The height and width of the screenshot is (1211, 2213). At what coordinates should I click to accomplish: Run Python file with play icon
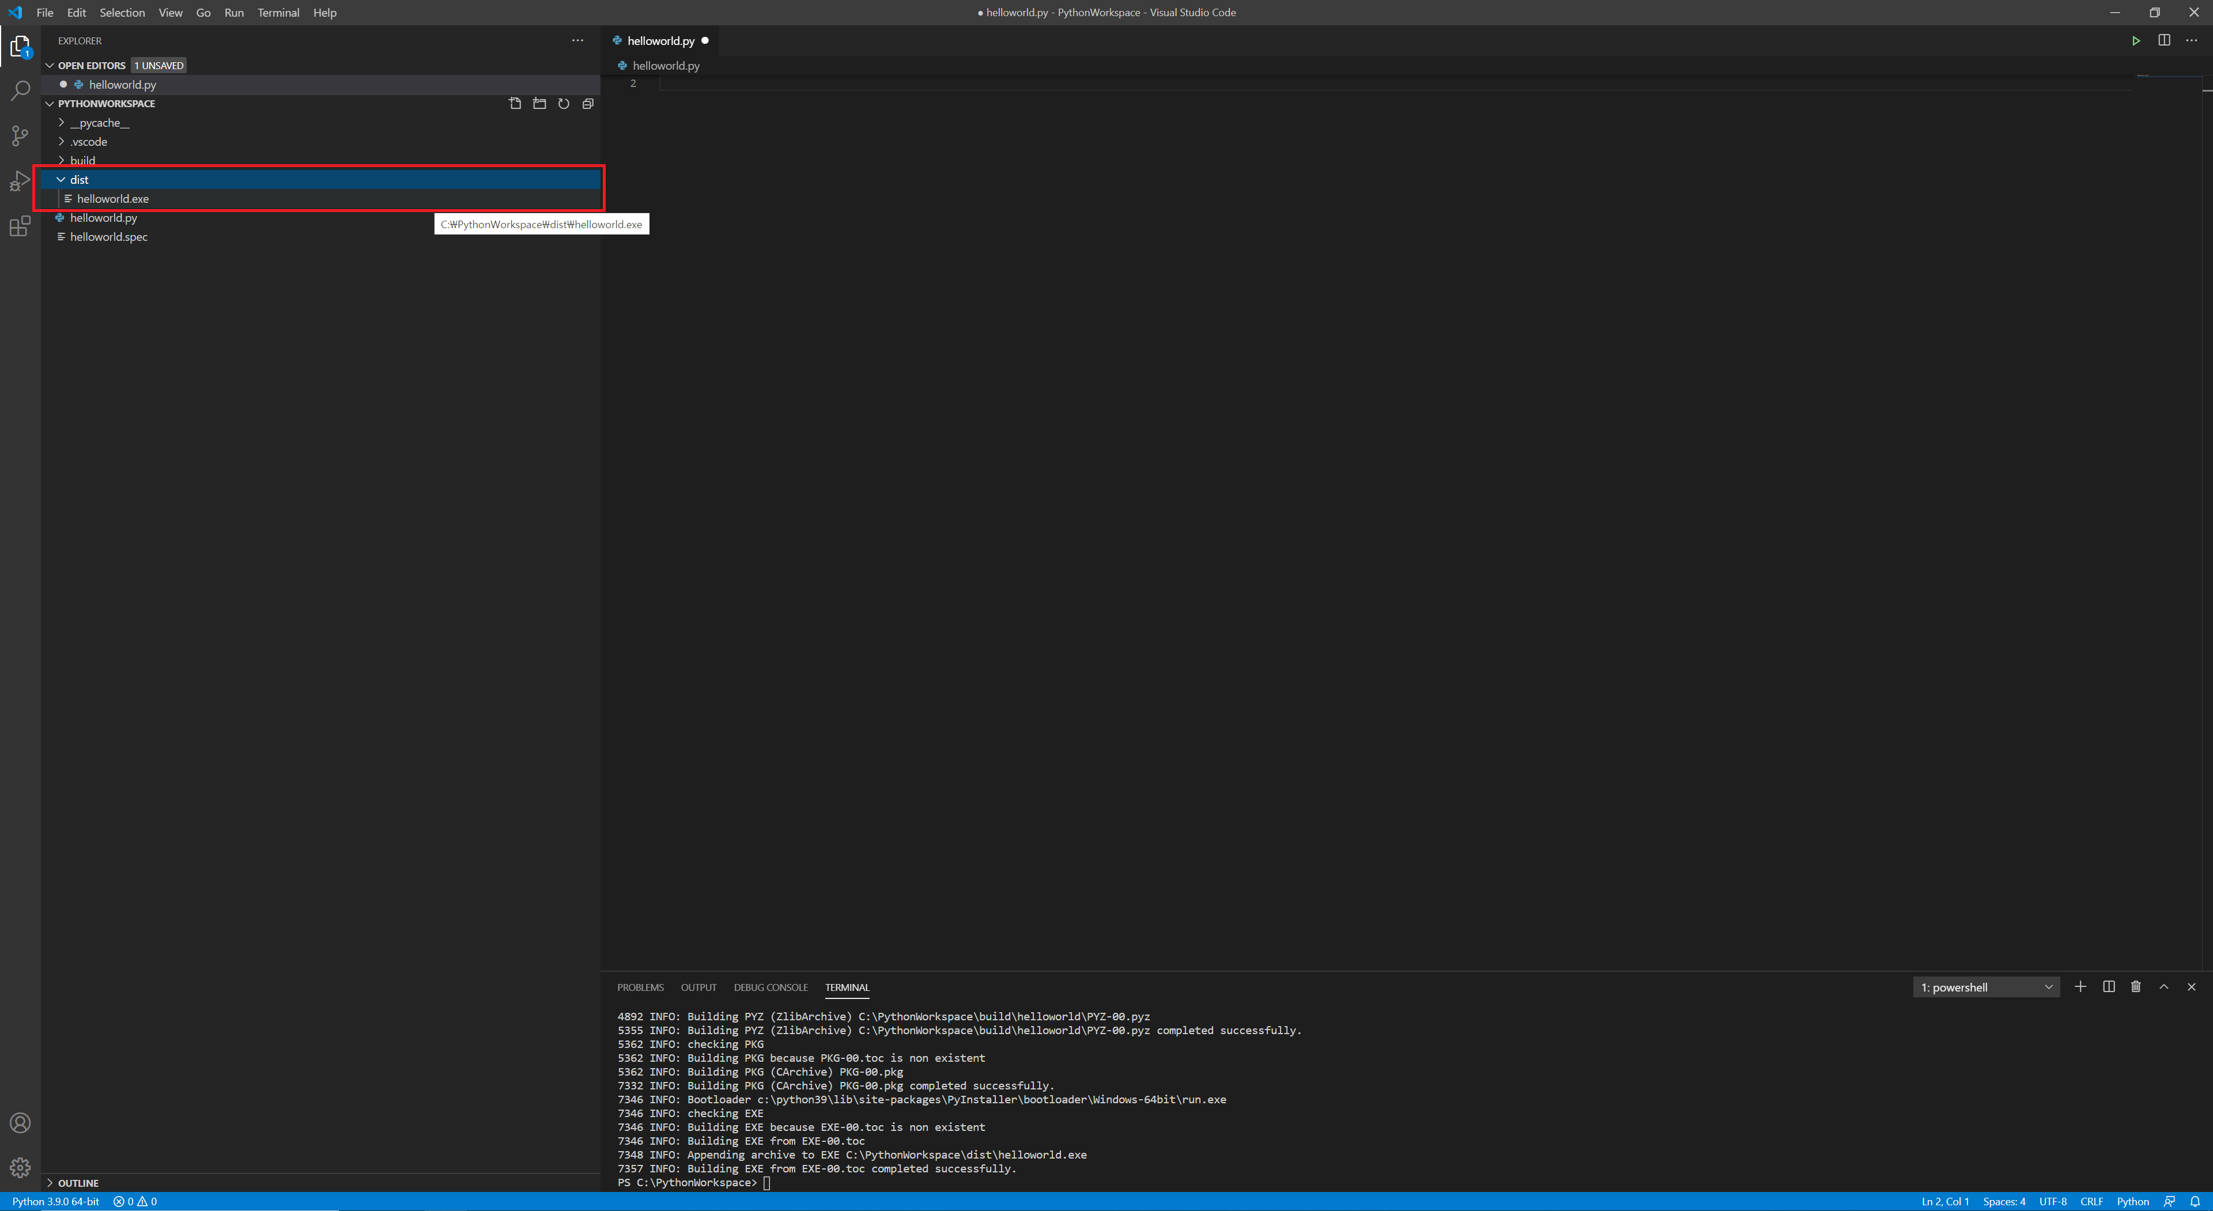coord(2136,40)
